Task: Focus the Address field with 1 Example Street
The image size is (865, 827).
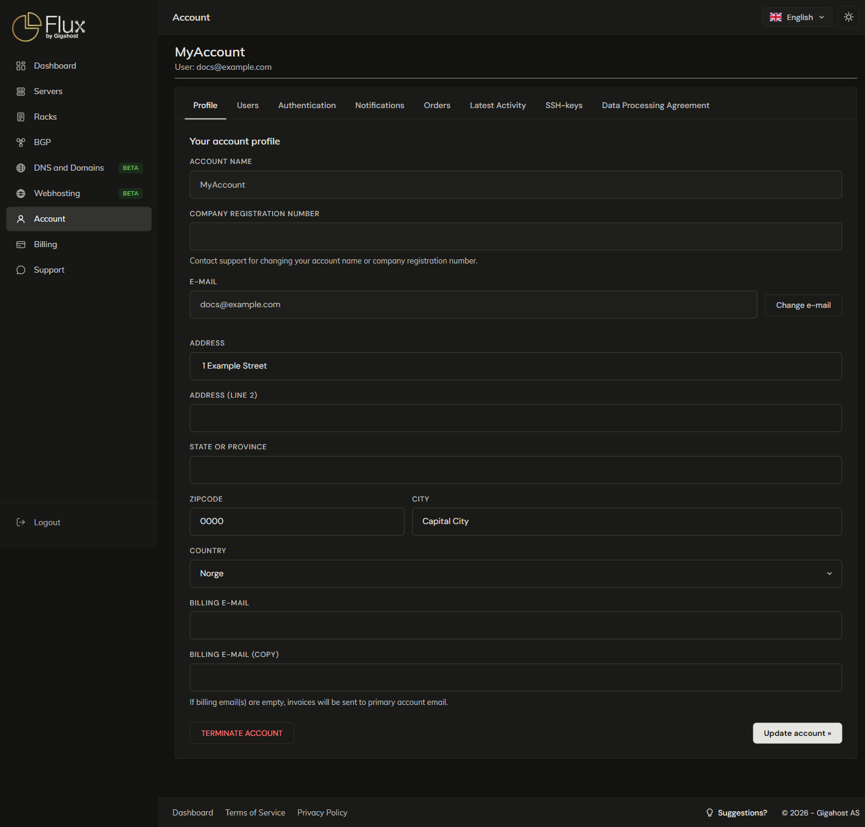Action: click(515, 366)
